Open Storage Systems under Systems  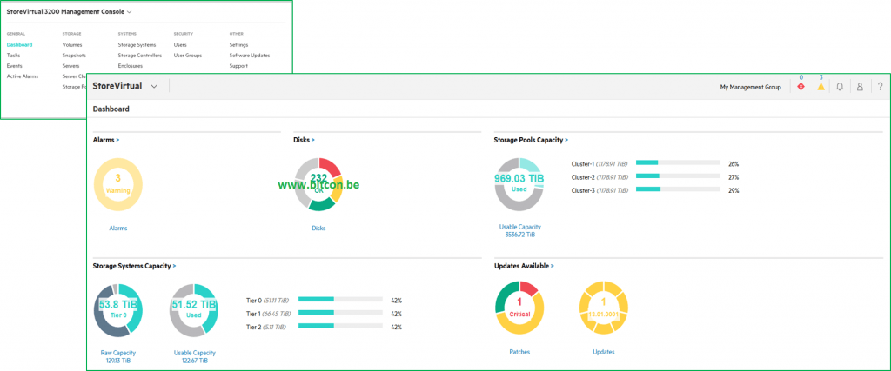(x=137, y=45)
